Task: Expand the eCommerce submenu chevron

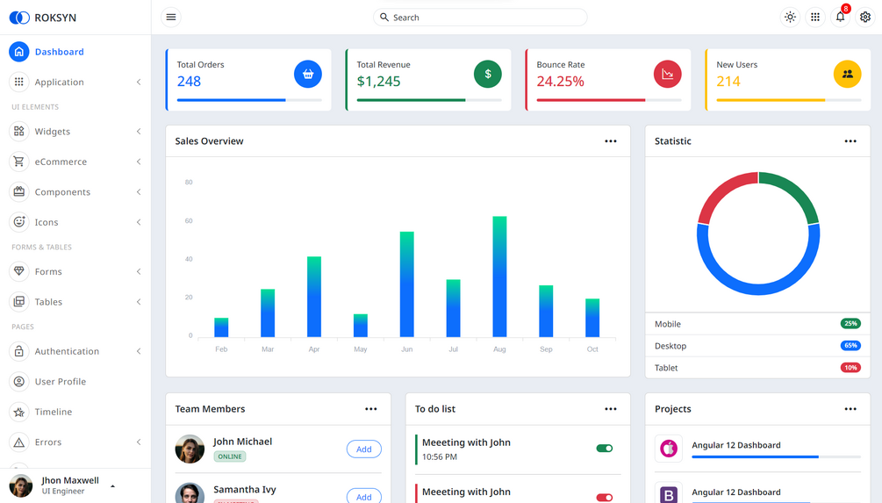Action: pyautogui.click(x=139, y=162)
